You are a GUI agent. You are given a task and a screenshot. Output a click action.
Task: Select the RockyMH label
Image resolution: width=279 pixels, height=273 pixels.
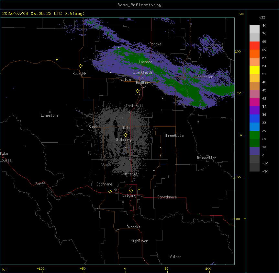[79, 74]
